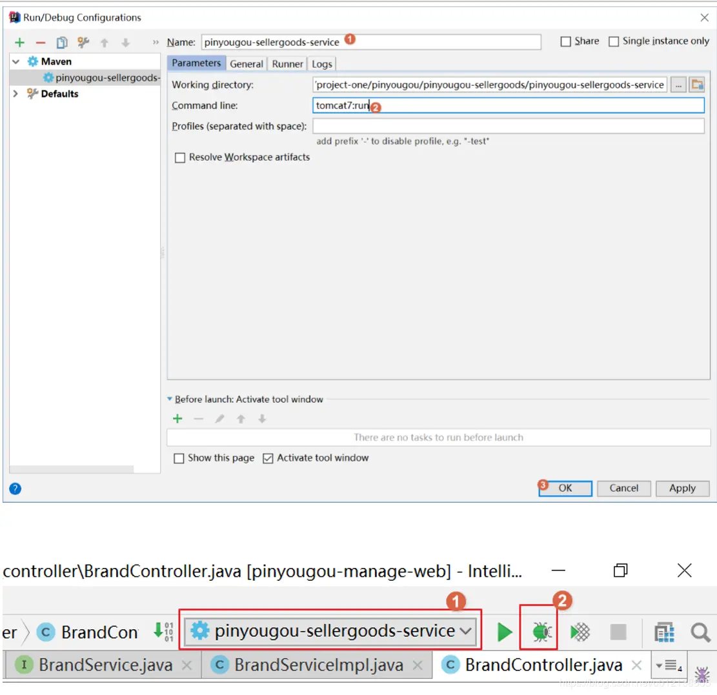
Task: Select a Maven project via the folder icon
Action: (697, 85)
